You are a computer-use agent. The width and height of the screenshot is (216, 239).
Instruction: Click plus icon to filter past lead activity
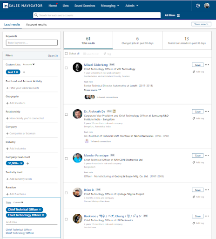[7, 88]
